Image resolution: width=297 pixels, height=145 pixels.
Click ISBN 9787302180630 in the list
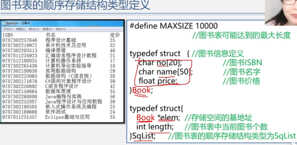pyautogui.click(x=20, y=71)
